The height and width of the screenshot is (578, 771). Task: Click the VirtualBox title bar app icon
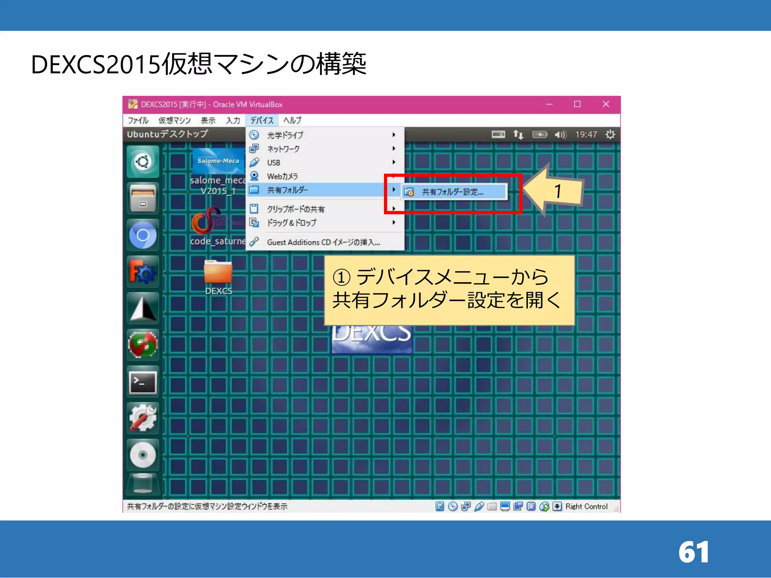click(133, 104)
